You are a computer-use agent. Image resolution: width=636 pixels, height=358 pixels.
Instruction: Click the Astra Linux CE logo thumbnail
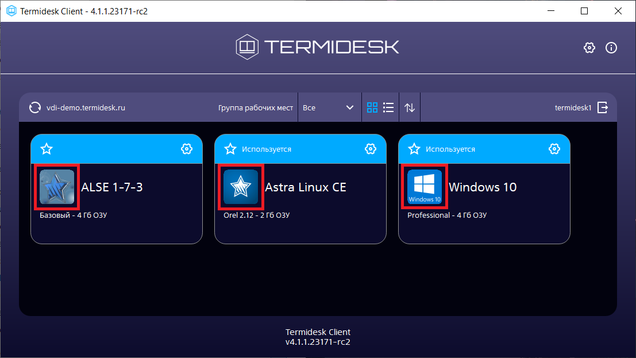(x=241, y=187)
